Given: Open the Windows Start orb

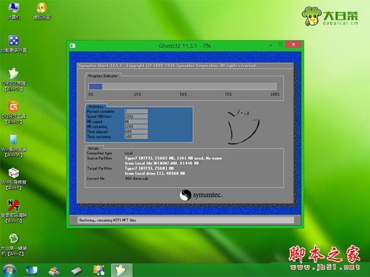Looking at the screenshot, I should [9, 270].
